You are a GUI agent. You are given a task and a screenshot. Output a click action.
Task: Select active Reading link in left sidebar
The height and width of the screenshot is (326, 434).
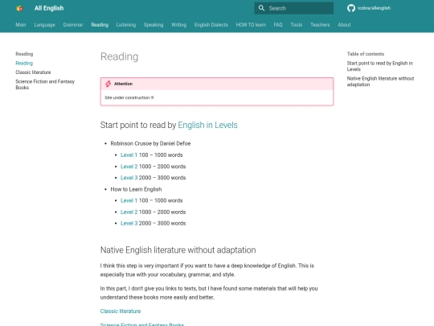tap(24, 64)
